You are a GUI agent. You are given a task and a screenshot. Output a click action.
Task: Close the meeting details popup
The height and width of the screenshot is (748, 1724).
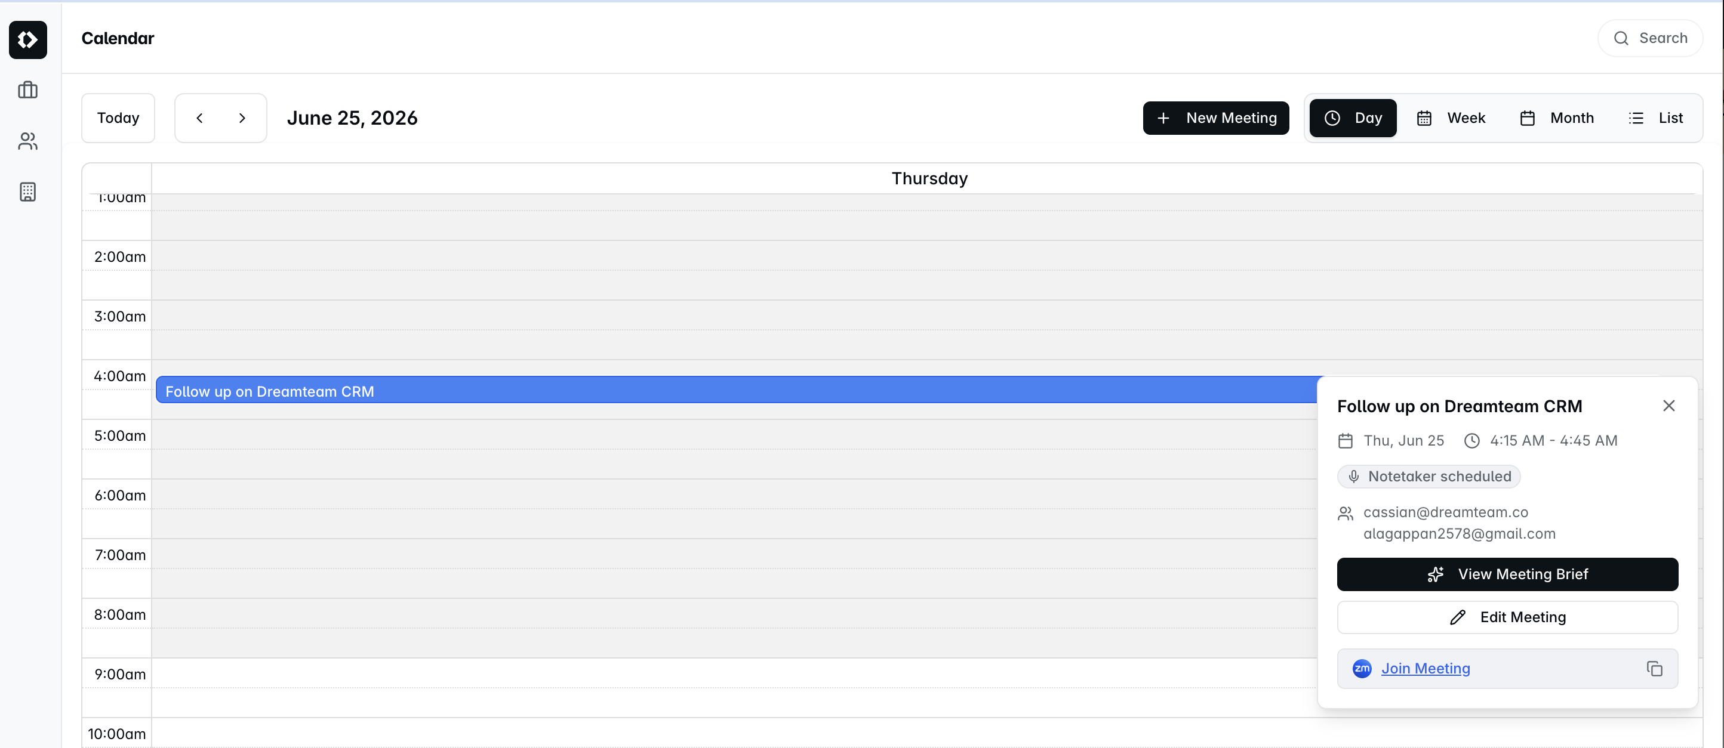[1668, 406]
